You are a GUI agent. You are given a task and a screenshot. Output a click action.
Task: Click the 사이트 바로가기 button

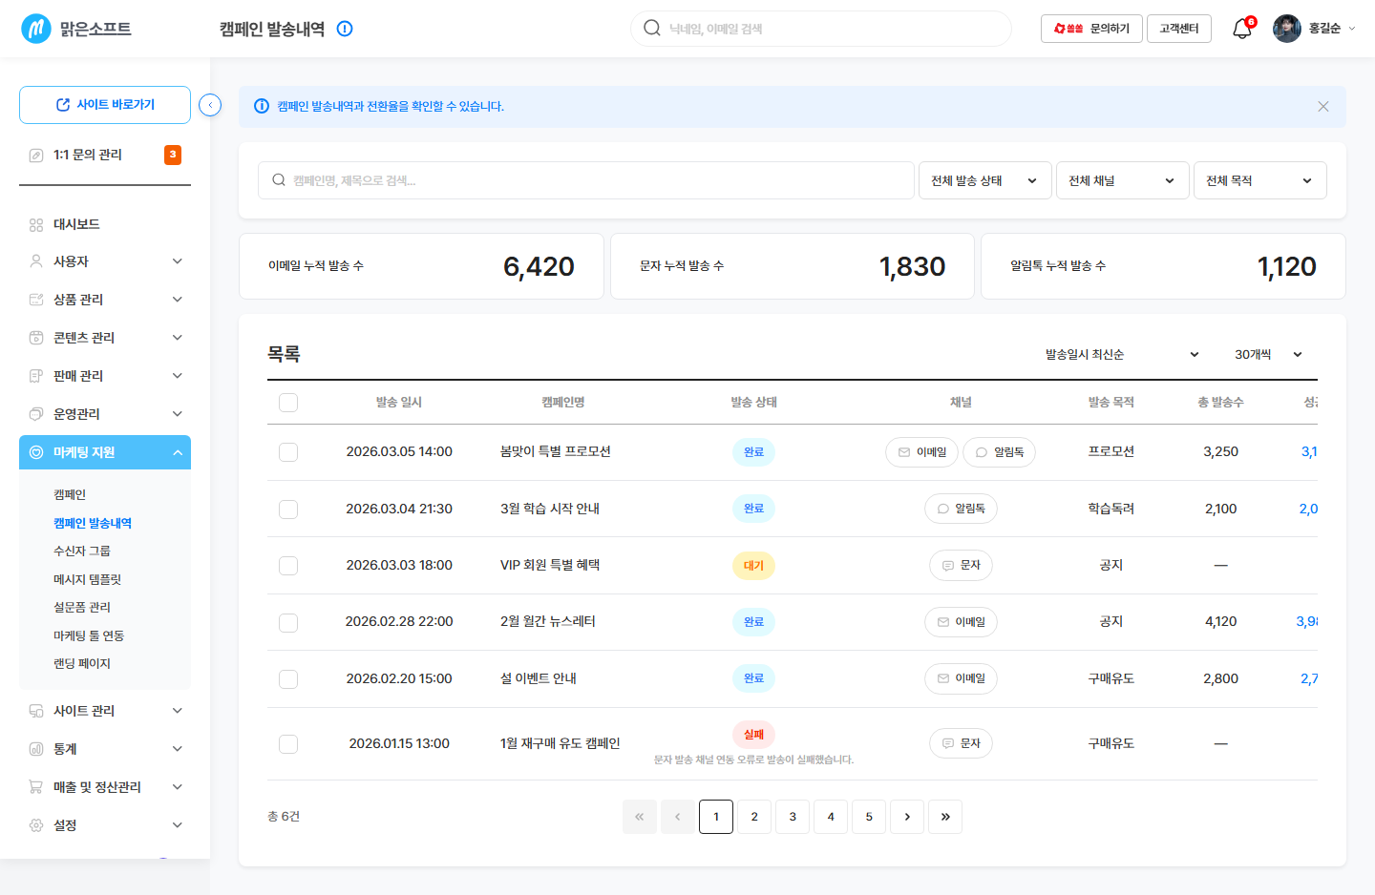pos(105,105)
